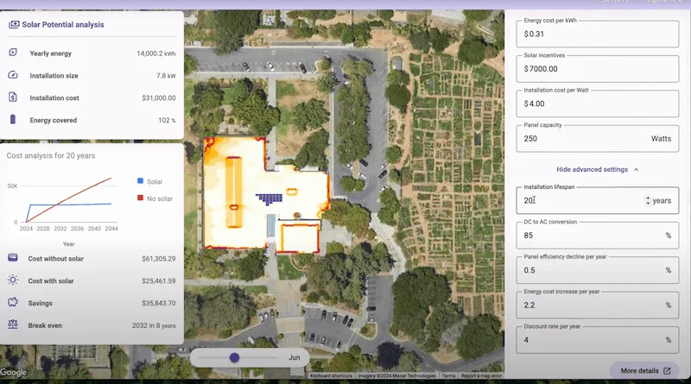Click the $35,843.70 savings value
The width and height of the screenshot is (691, 384).
pos(159,303)
